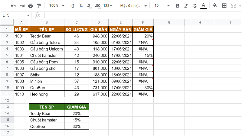The image size is (242, 136).
Task: Select 30% cell in row 16
Action: tap(77, 126)
